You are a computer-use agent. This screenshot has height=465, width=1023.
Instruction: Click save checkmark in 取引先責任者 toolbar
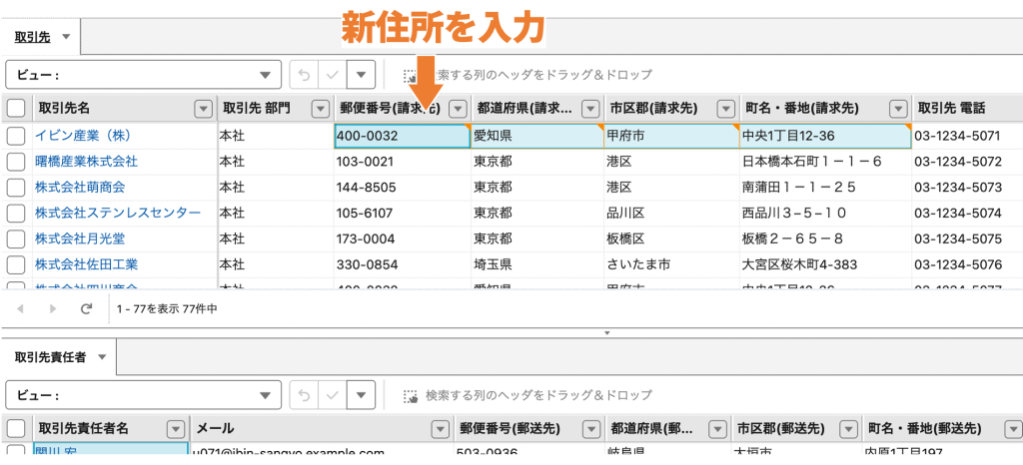pos(333,395)
